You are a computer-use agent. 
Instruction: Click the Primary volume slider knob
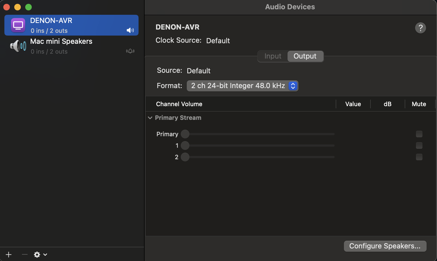click(x=185, y=134)
